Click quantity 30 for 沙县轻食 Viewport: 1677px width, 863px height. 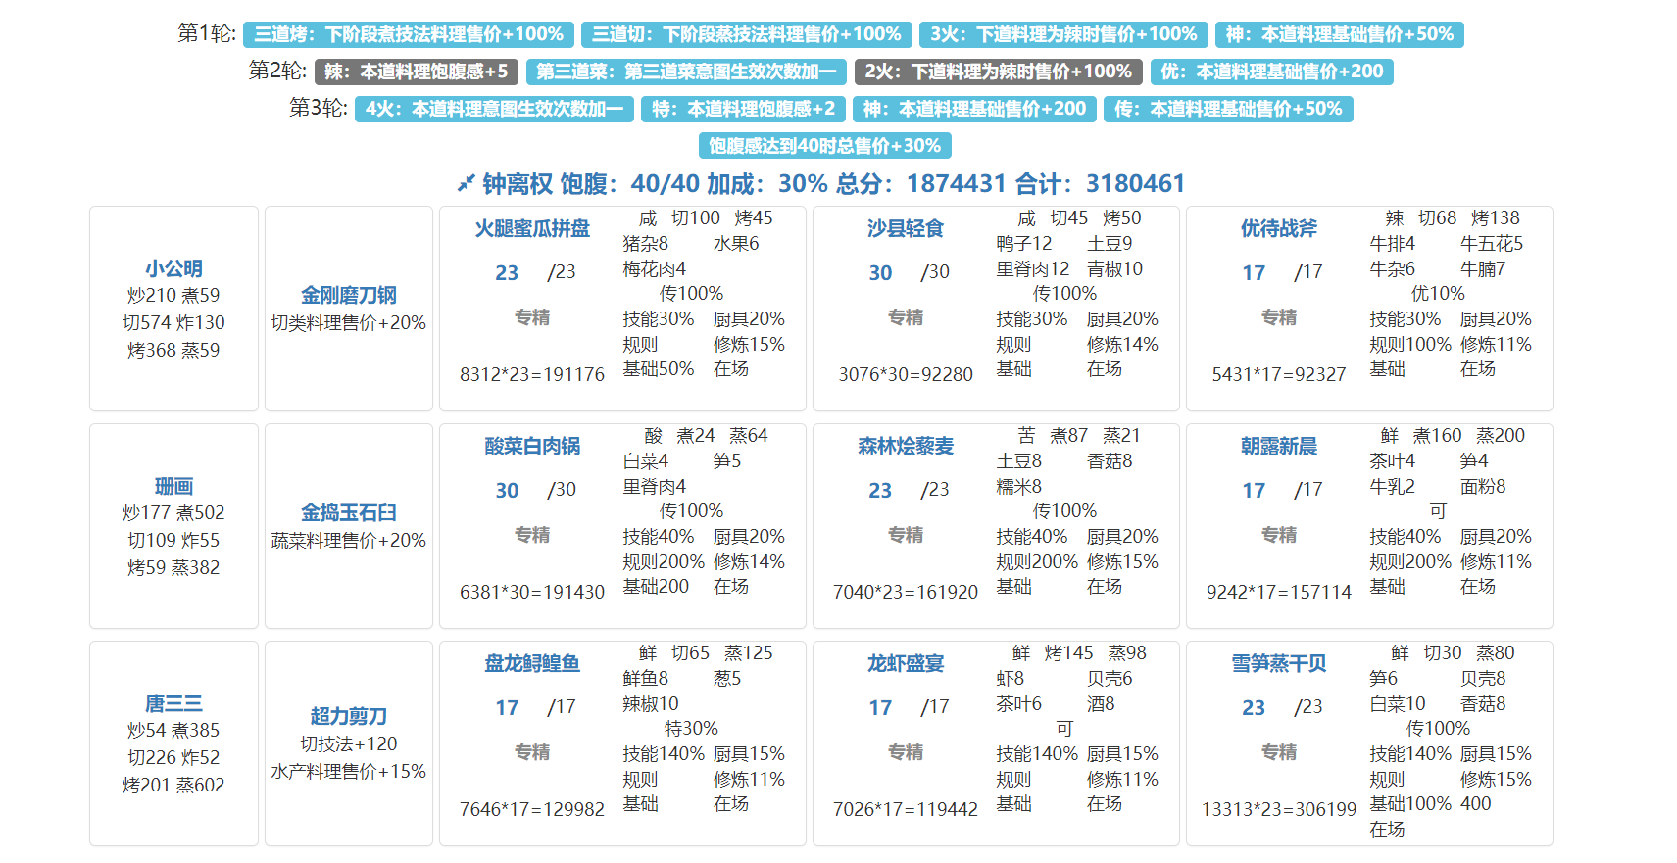coord(880,273)
